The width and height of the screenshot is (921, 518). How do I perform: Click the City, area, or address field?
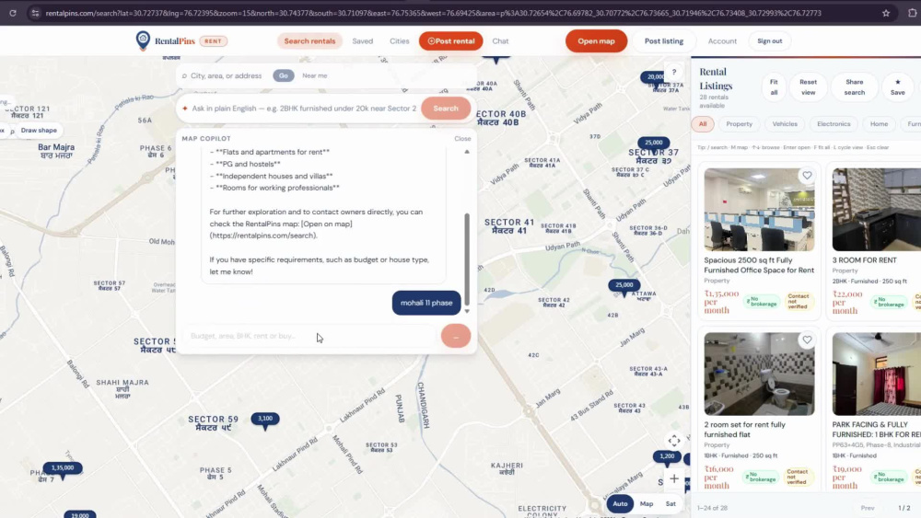(x=227, y=75)
